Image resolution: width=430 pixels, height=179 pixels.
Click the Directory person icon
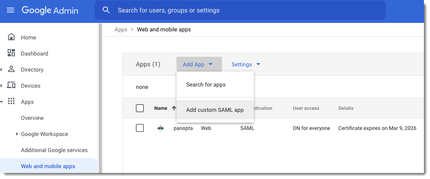click(11, 69)
